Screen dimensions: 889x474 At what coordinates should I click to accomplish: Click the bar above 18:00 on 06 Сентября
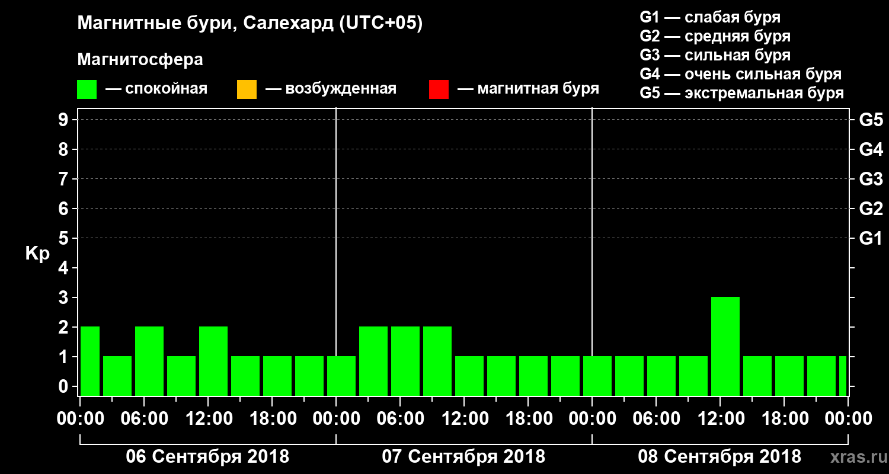pyautogui.click(x=277, y=376)
